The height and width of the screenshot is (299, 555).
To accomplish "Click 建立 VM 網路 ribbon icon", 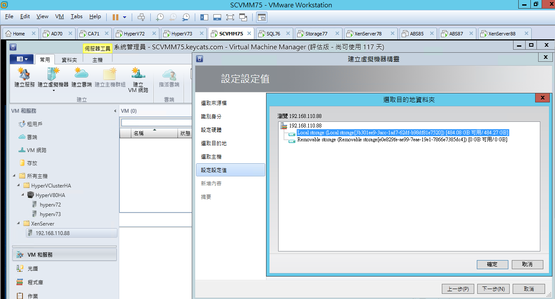I will pos(138,80).
